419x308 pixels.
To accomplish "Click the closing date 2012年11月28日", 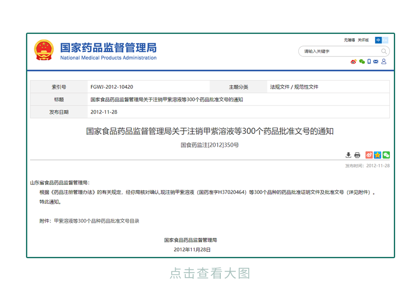I will click(x=192, y=250).
